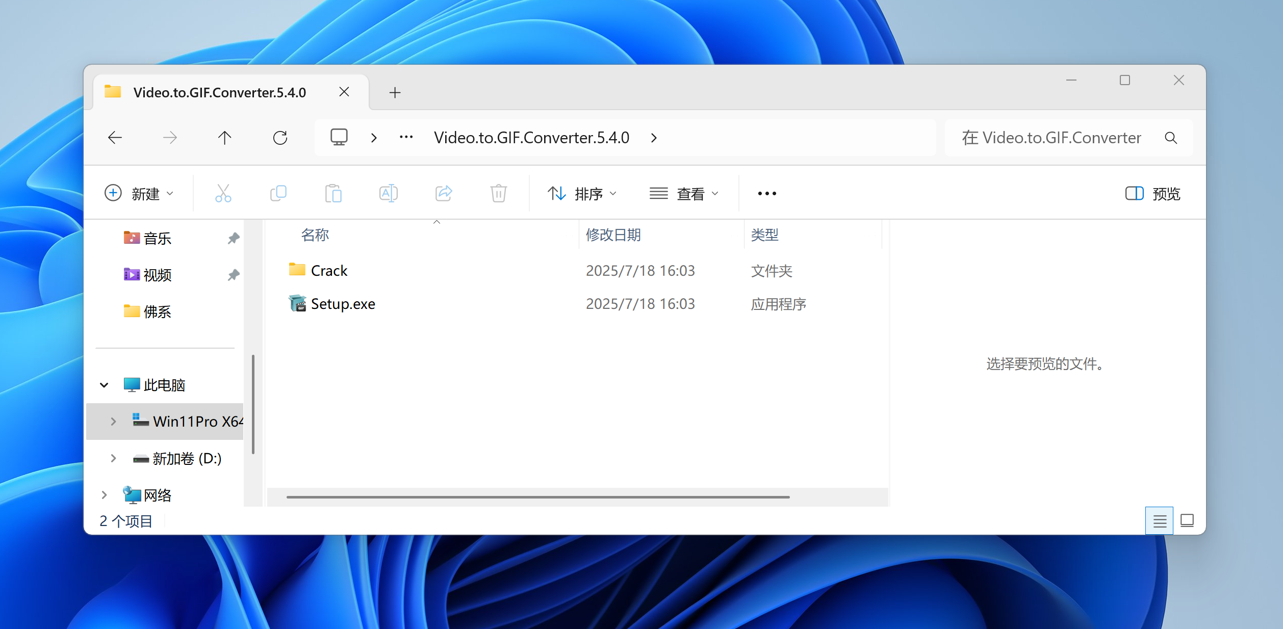
Task: Click the Delete trash can icon
Action: (498, 194)
